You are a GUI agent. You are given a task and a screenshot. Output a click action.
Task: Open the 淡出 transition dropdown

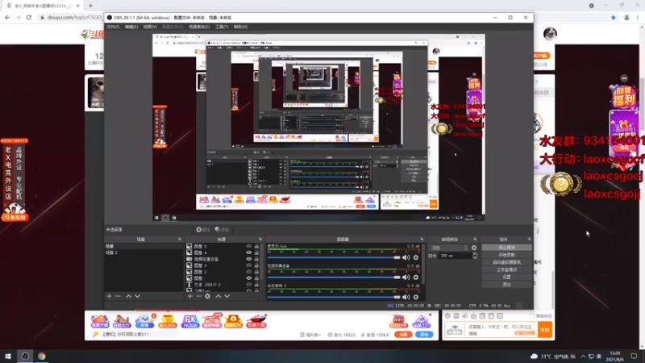448,248
